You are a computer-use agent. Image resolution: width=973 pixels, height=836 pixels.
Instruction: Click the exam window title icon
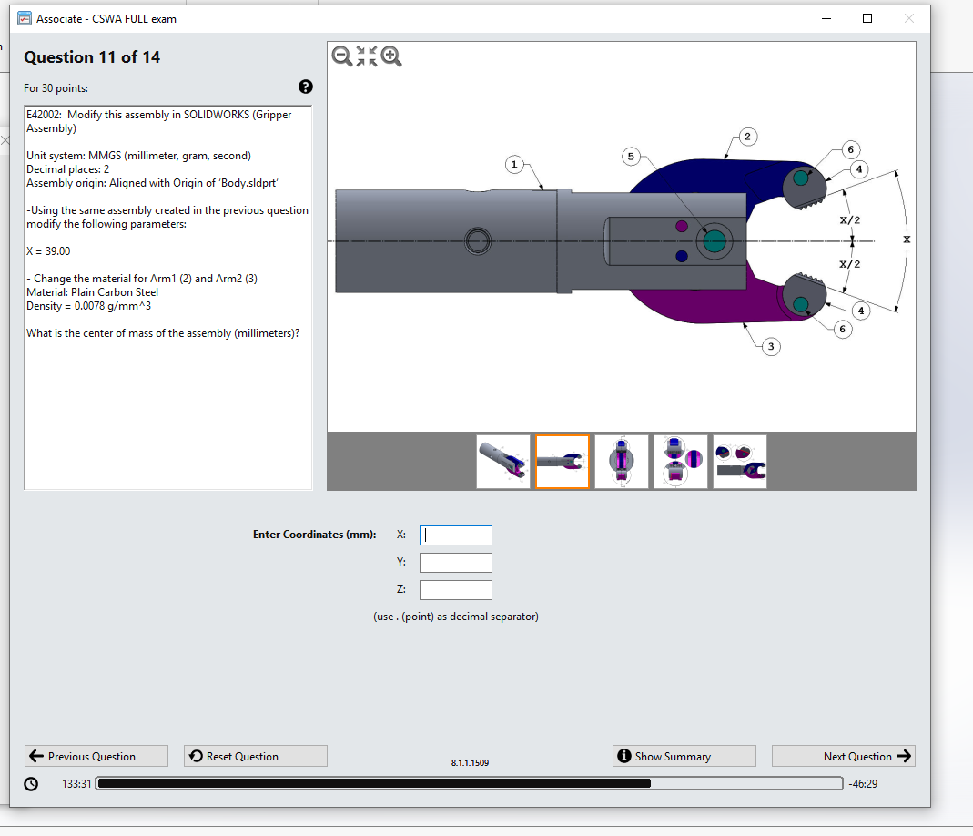(25, 18)
